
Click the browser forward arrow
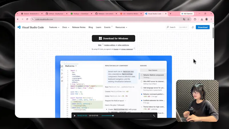point(23,19)
